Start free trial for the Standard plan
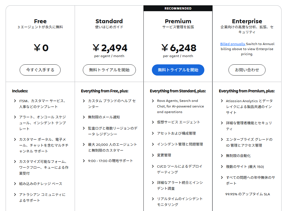 [109, 70]
